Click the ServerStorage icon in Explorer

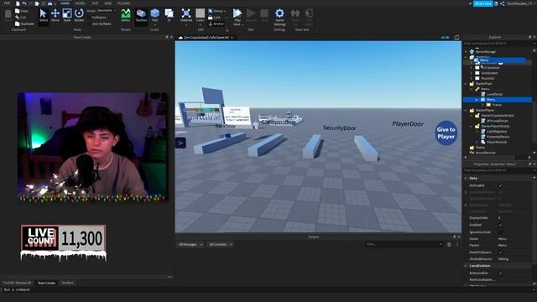[472, 52]
